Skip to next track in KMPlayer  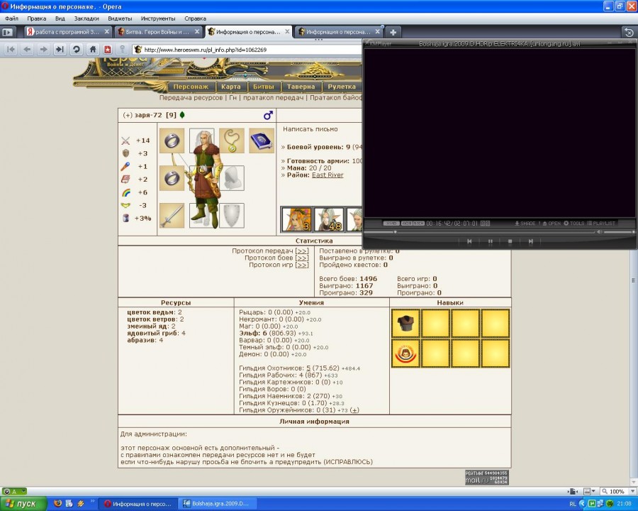coord(530,241)
